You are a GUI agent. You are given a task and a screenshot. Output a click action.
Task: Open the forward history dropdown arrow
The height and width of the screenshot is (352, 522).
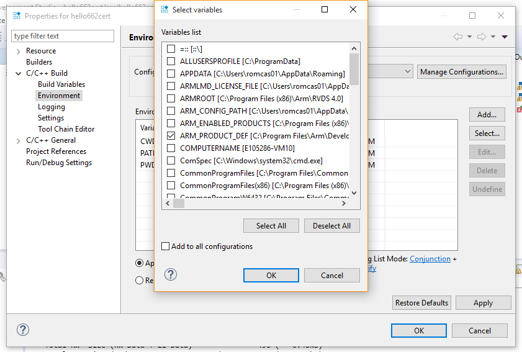click(x=493, y=37)
